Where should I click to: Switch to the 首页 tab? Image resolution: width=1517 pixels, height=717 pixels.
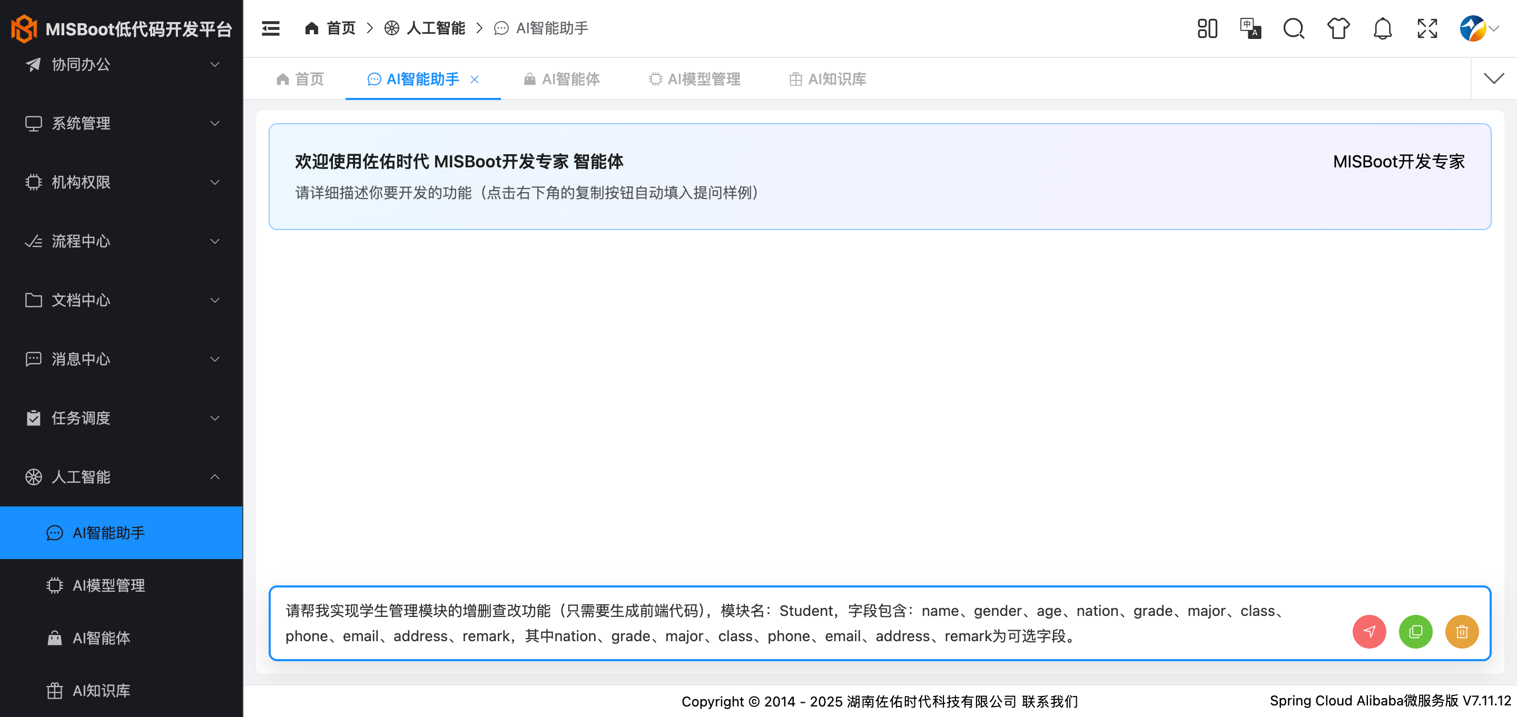(x=300, y=79)
